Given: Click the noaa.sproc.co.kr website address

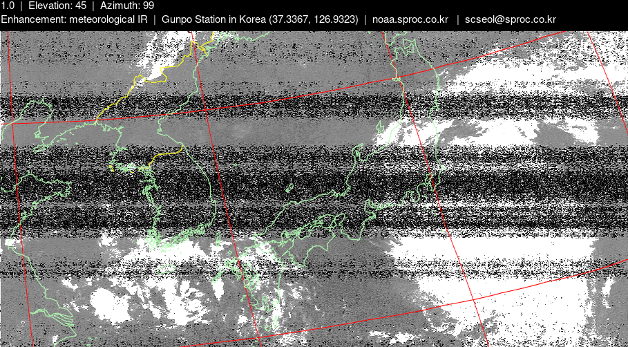Looking at the screenshot, I should pos(410,19).
